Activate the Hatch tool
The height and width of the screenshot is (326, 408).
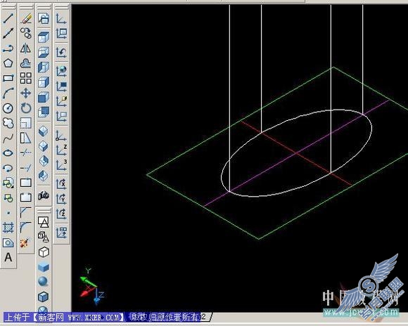(8, 228)
